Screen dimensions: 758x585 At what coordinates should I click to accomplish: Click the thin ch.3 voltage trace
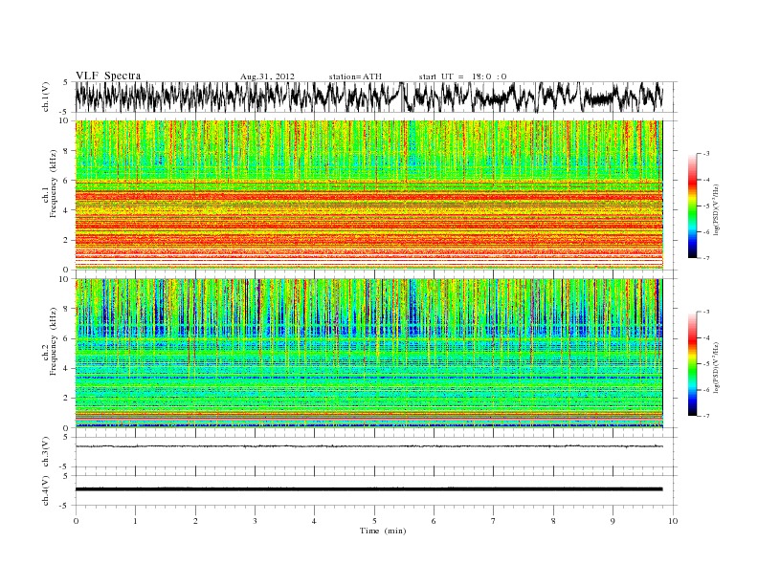[x=368, y=446]
